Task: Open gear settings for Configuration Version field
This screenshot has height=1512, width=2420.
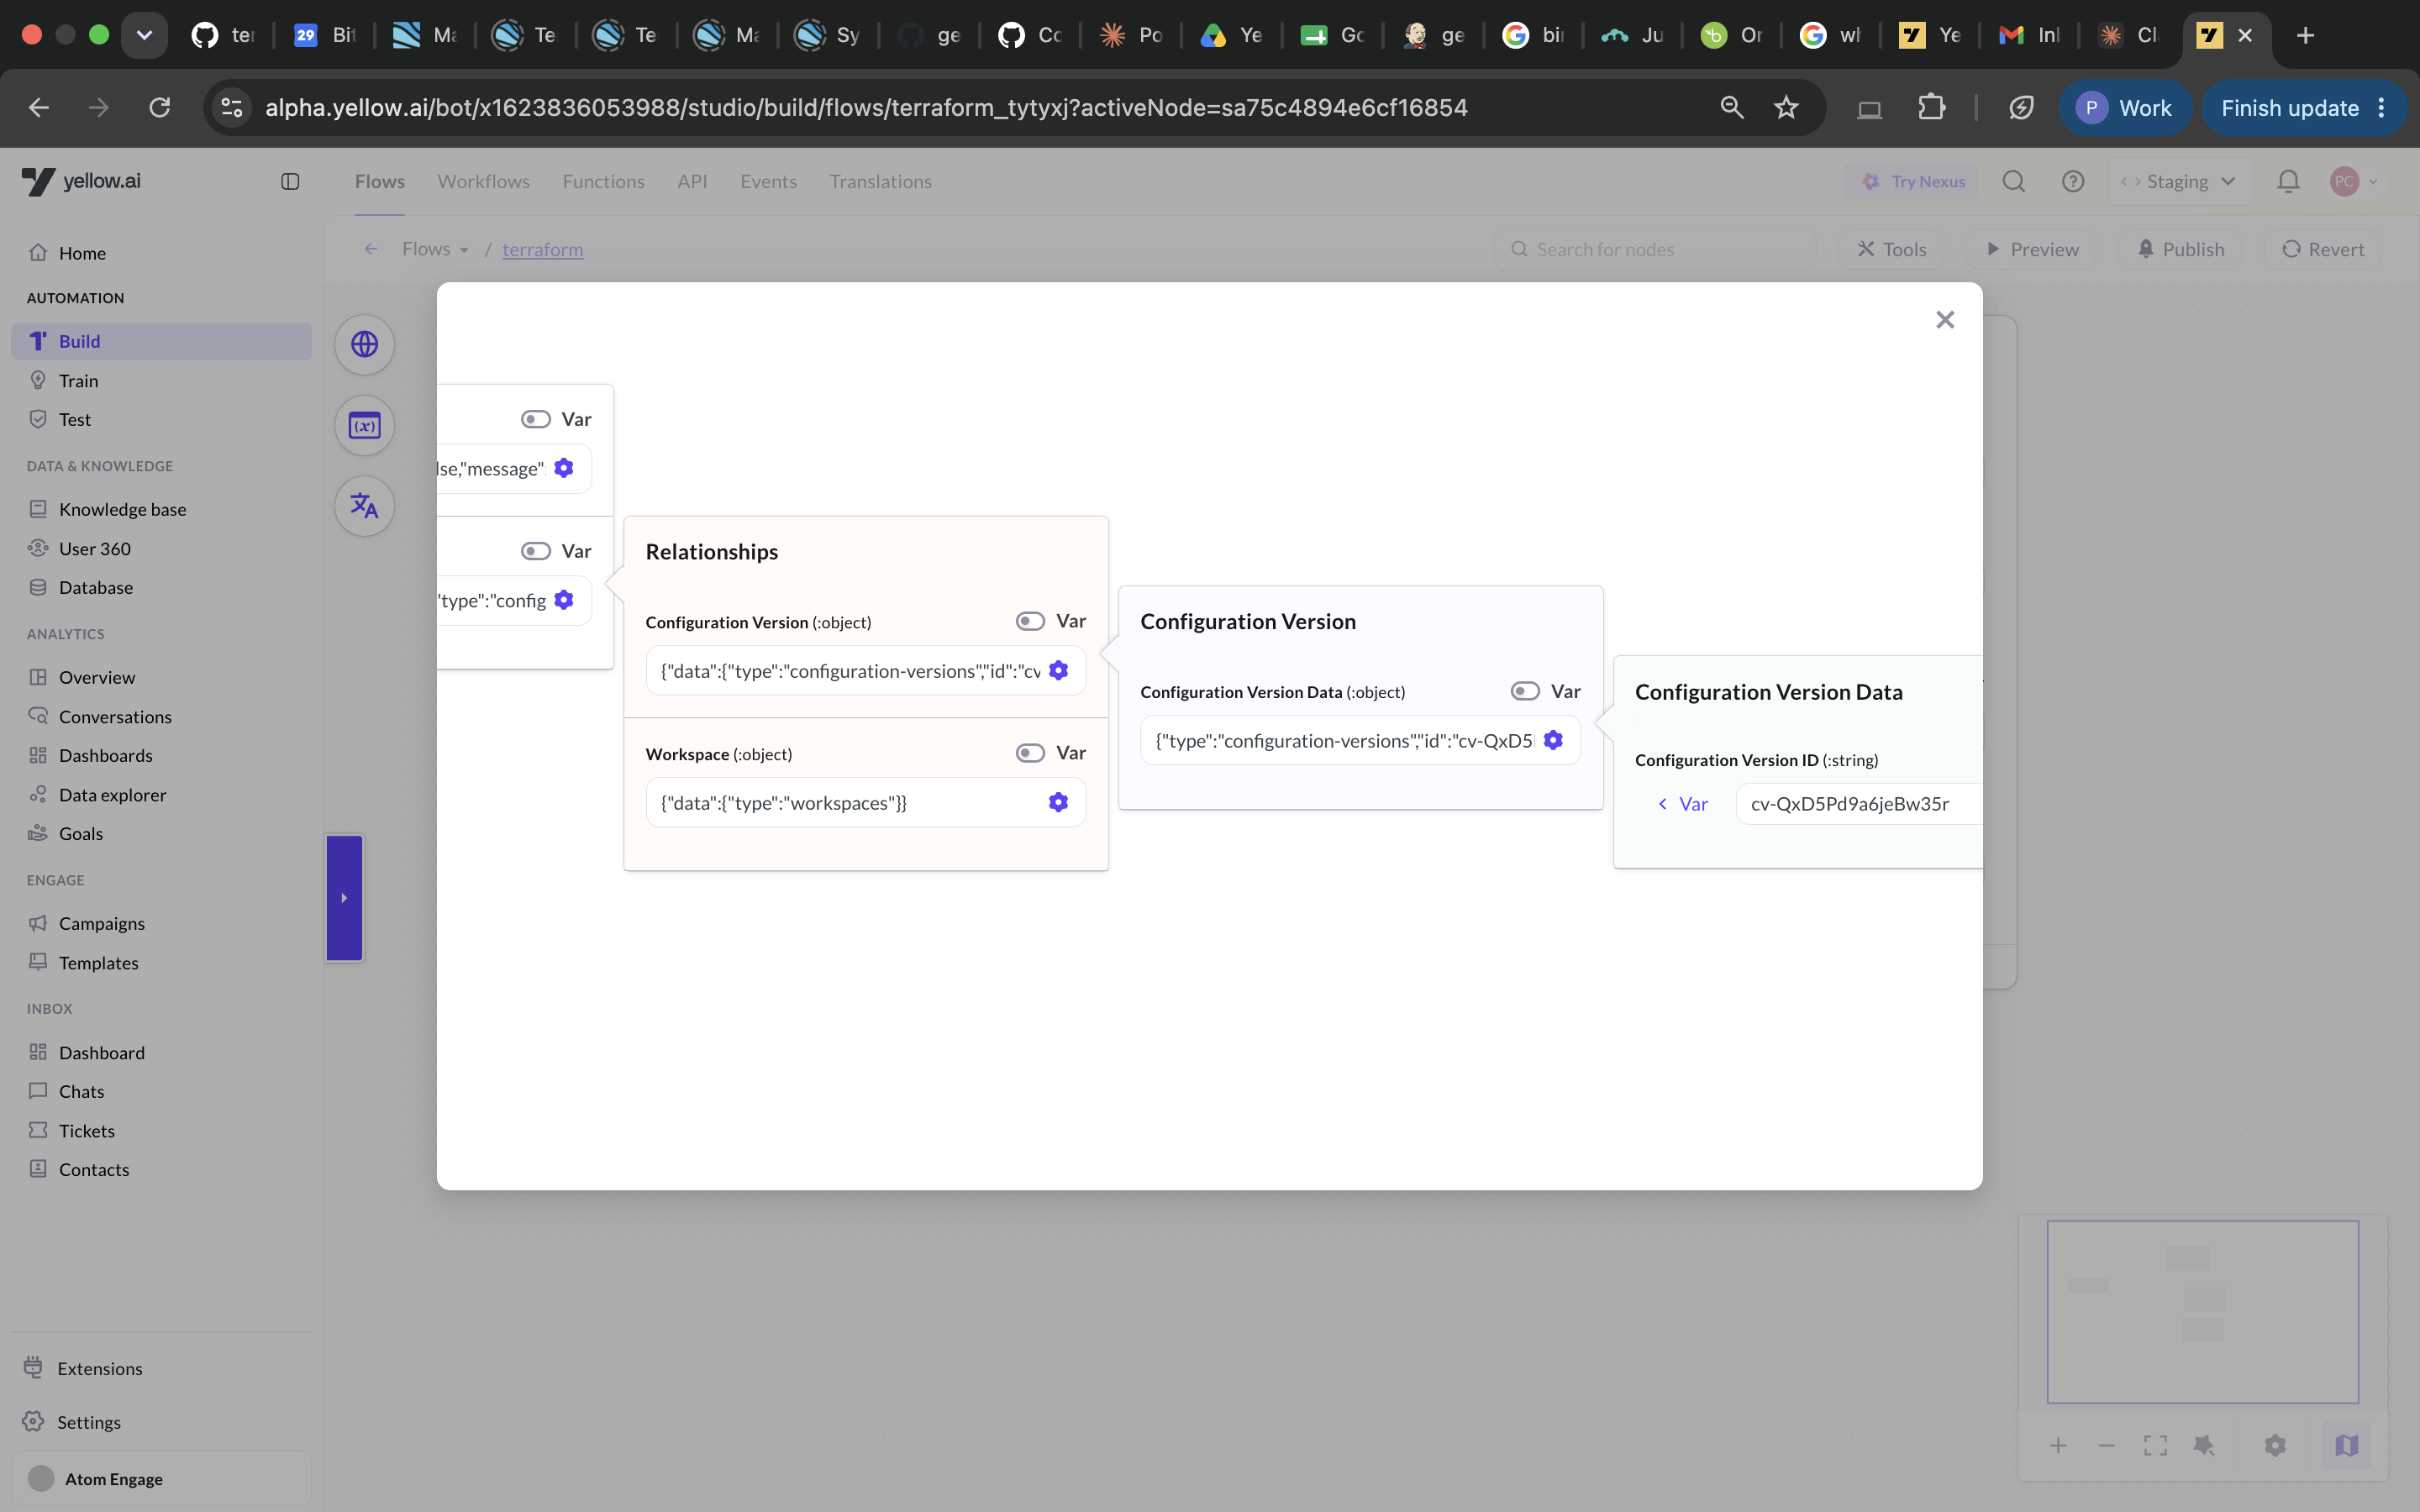Action: tap(1058, 670)
